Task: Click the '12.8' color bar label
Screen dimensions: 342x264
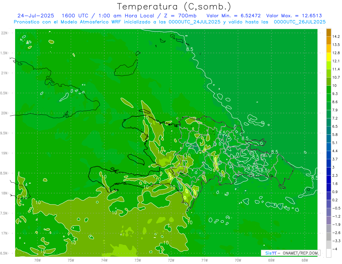Action: tap(336, 53)
